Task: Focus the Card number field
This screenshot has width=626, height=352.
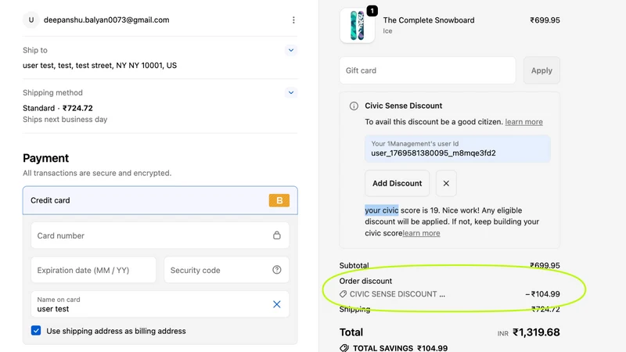Action: click(160, 235)
